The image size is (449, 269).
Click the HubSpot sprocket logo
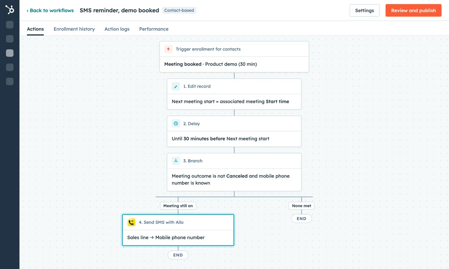click(x=10, y=10)
